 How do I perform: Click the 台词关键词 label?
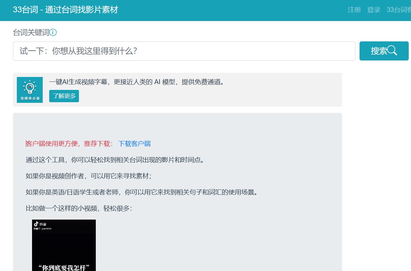click(31, 32)
